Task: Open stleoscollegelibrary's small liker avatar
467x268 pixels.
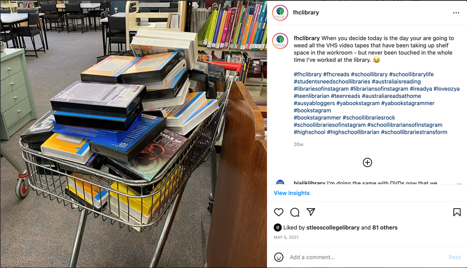Action: click(278, 227)
